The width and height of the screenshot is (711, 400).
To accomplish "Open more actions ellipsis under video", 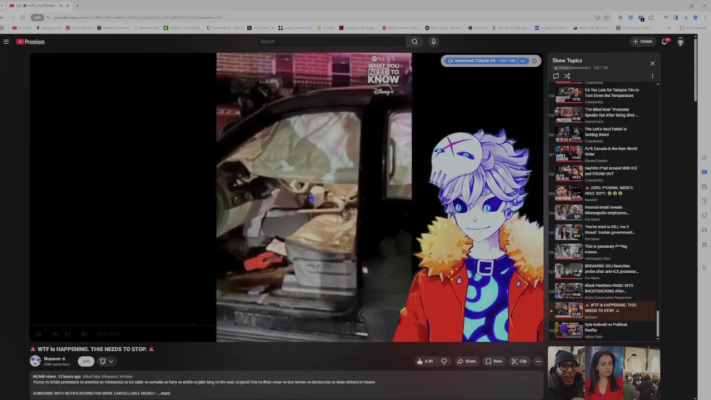I will tap(538, 361).
